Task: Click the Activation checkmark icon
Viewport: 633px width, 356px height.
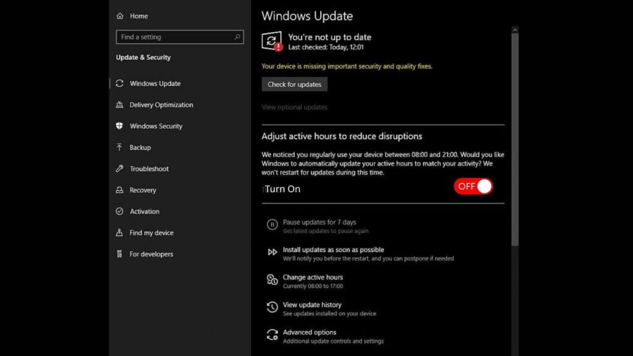Action: pos(119,211)
